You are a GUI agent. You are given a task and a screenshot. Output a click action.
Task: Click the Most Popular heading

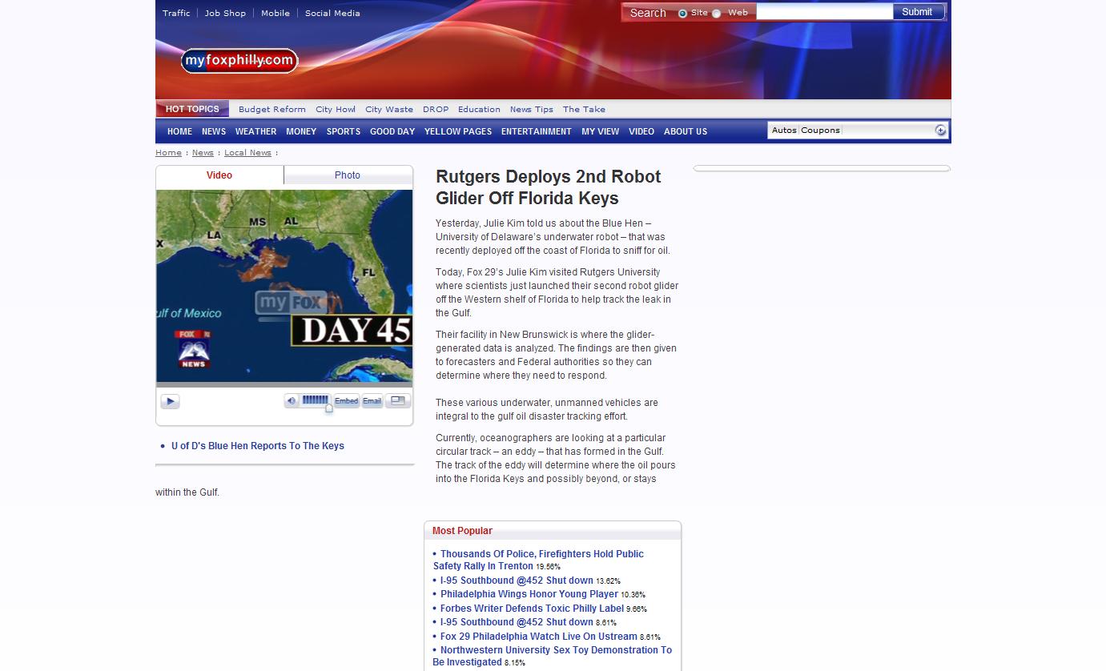pyautogui.click(x=462, y=531)
